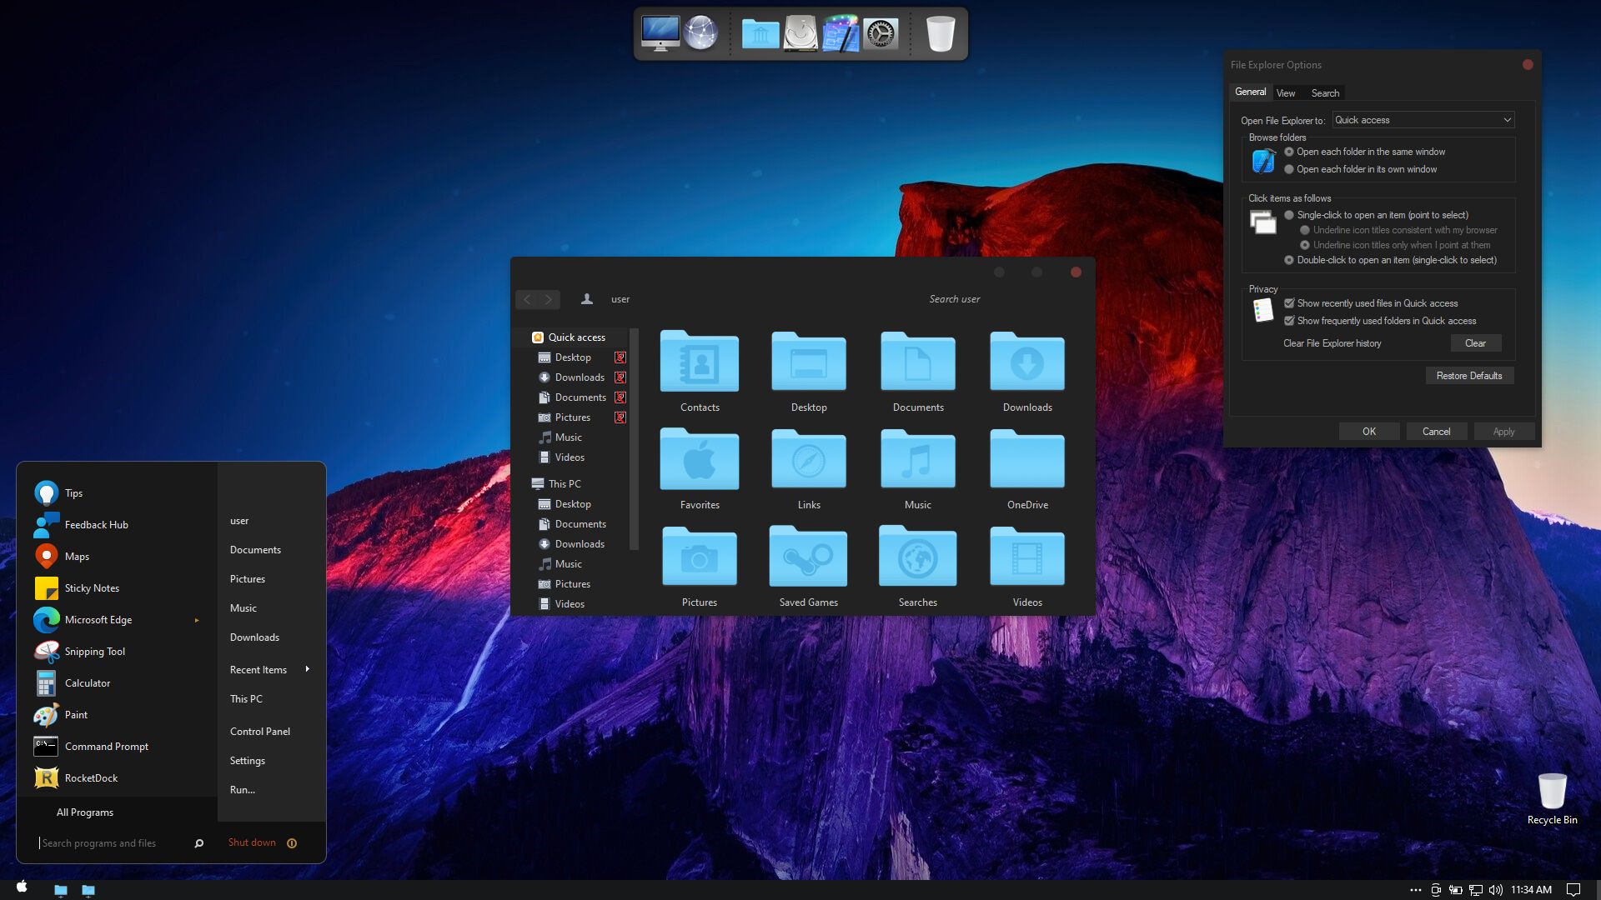Switch to the View tab

pyautogui.click(x=1285, y=93)
